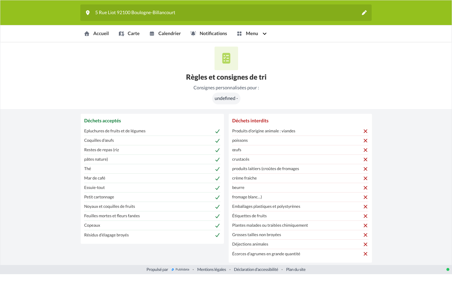
Task: Click red cross for Écorces d'agrumes
Action: pos(365,254)
